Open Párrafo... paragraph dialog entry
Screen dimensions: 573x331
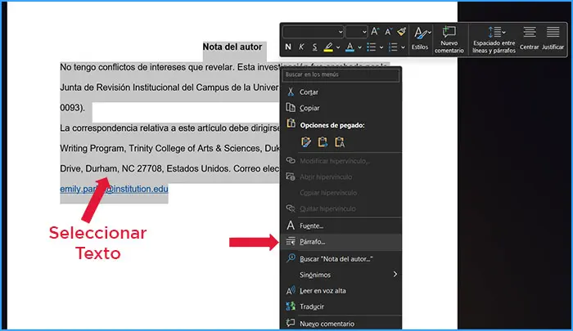tap(341, 242)
